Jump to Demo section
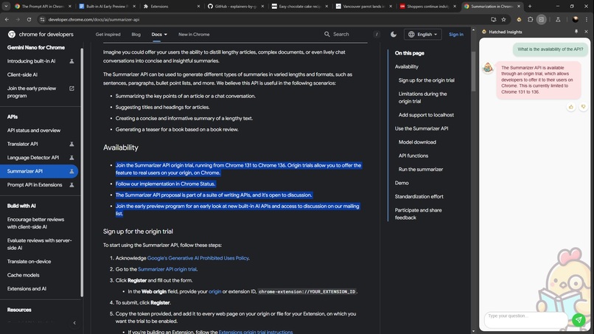 [x=402, y=183]
